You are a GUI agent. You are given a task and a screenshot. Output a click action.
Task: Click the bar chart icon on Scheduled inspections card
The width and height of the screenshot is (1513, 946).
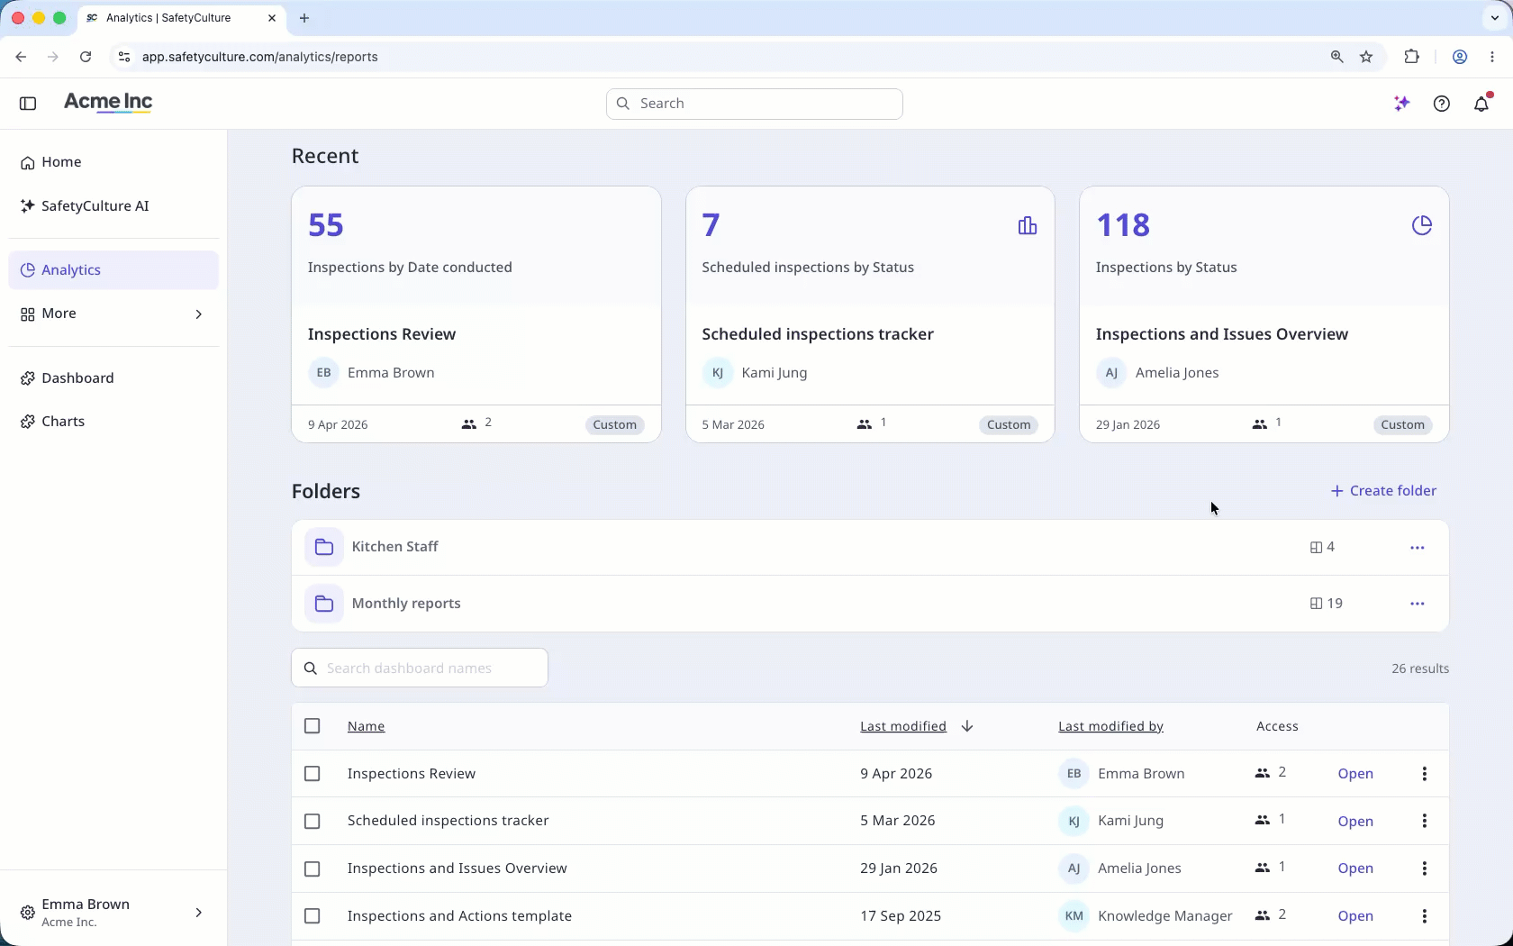1027,225
